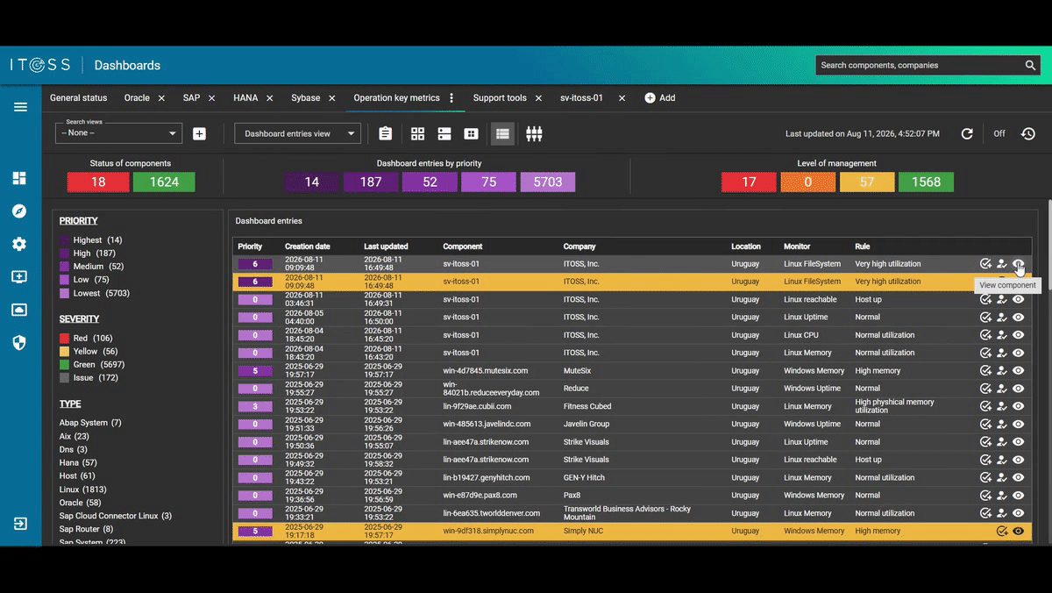Open the history clock icon
1052x593 pixels.
coord(1028,133)
